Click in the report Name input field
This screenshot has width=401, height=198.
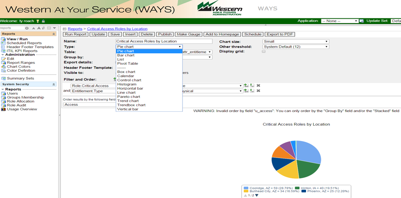click(164, 41)
